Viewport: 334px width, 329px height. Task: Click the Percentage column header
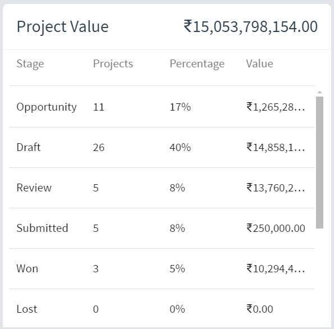[x=197, y=63]
